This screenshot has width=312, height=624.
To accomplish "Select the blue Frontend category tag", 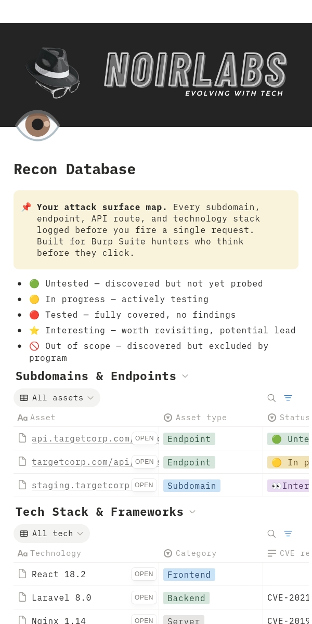I will click(x=189, y=575).
